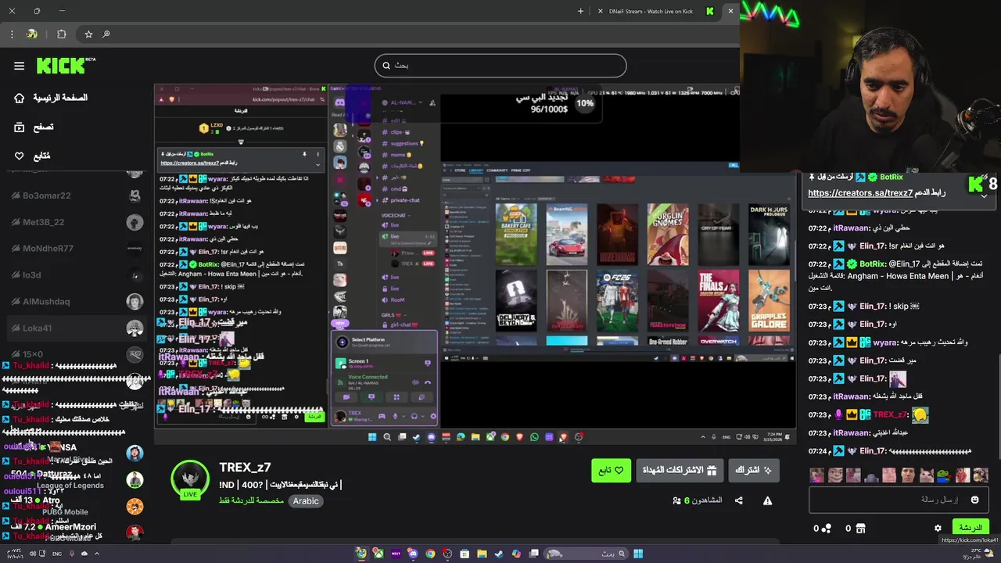Click the pin icon on pinned message
The image size is (1001, 563).
(x=812, y=178)
